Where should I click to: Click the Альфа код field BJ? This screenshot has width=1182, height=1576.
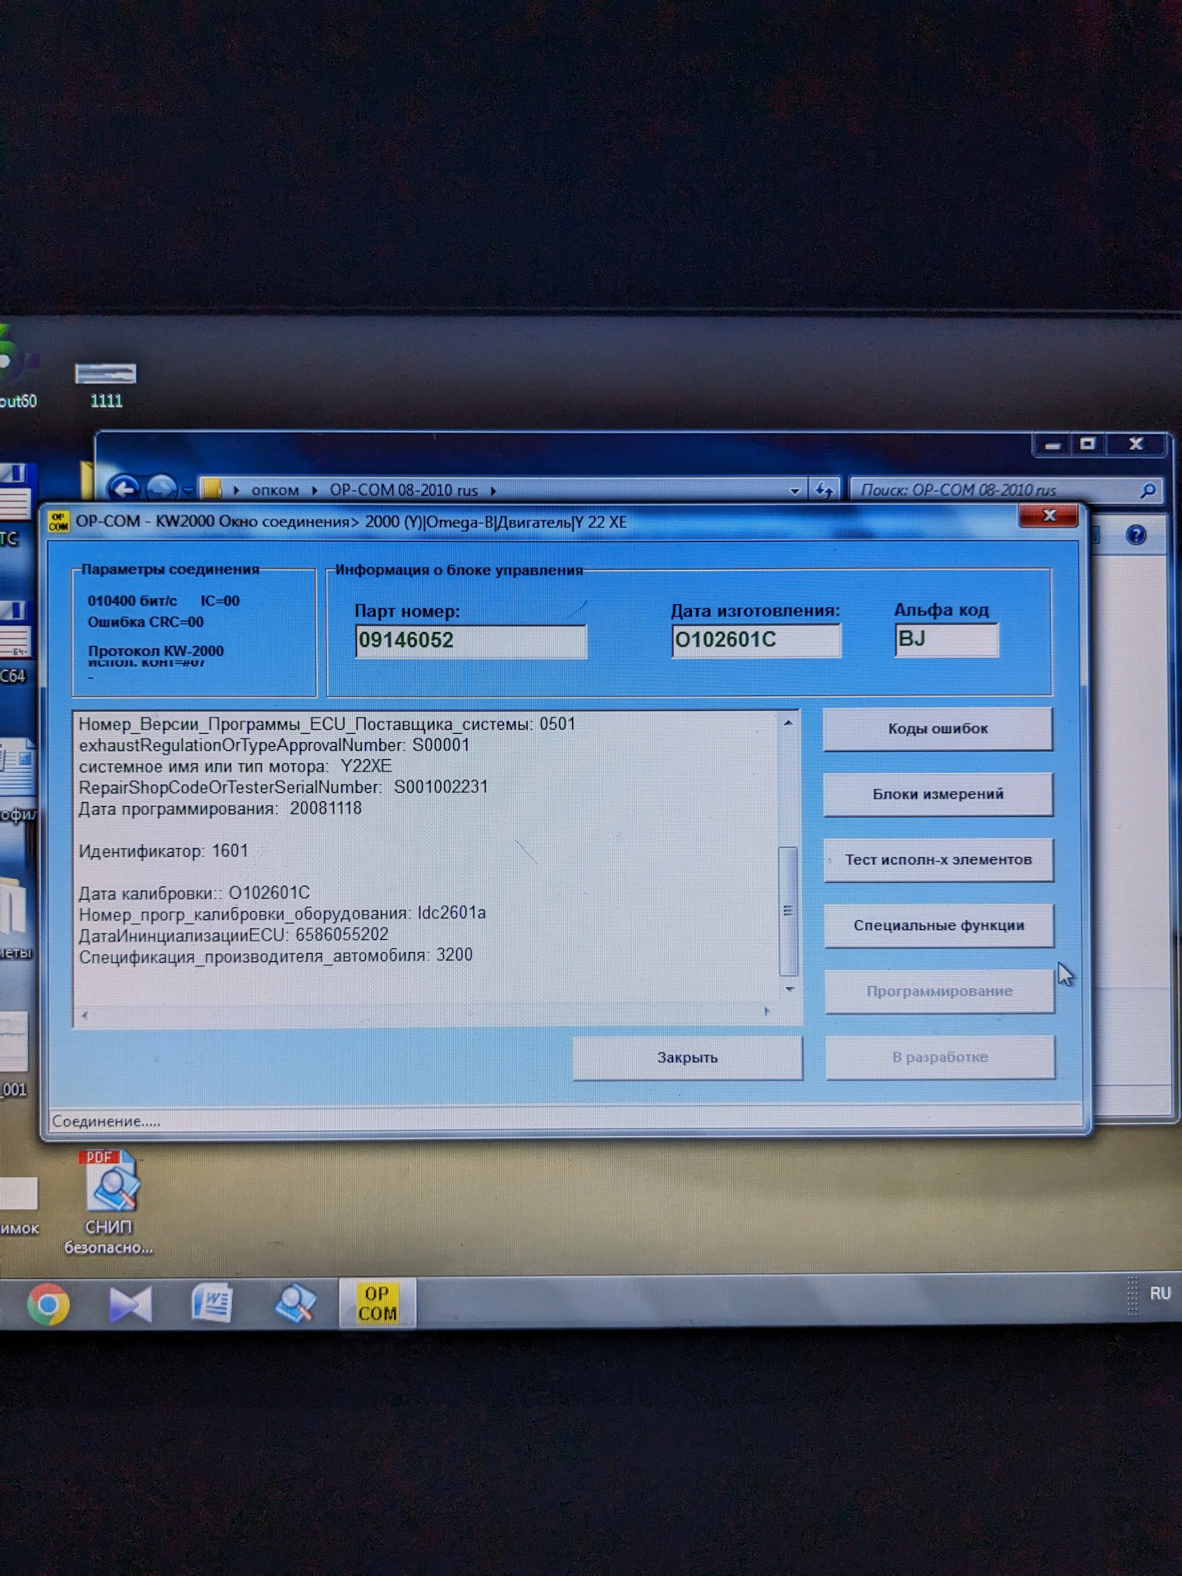pyautogui.click(x=946, y=639)
